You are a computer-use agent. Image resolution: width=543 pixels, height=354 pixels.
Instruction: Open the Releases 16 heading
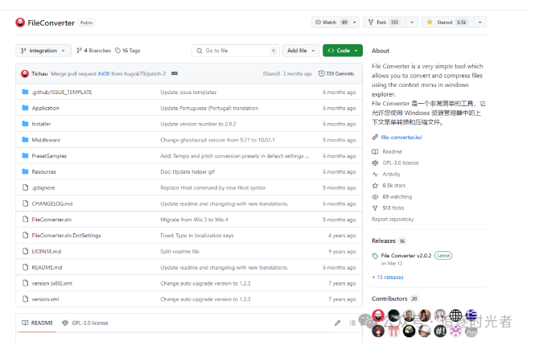(389, 241)
